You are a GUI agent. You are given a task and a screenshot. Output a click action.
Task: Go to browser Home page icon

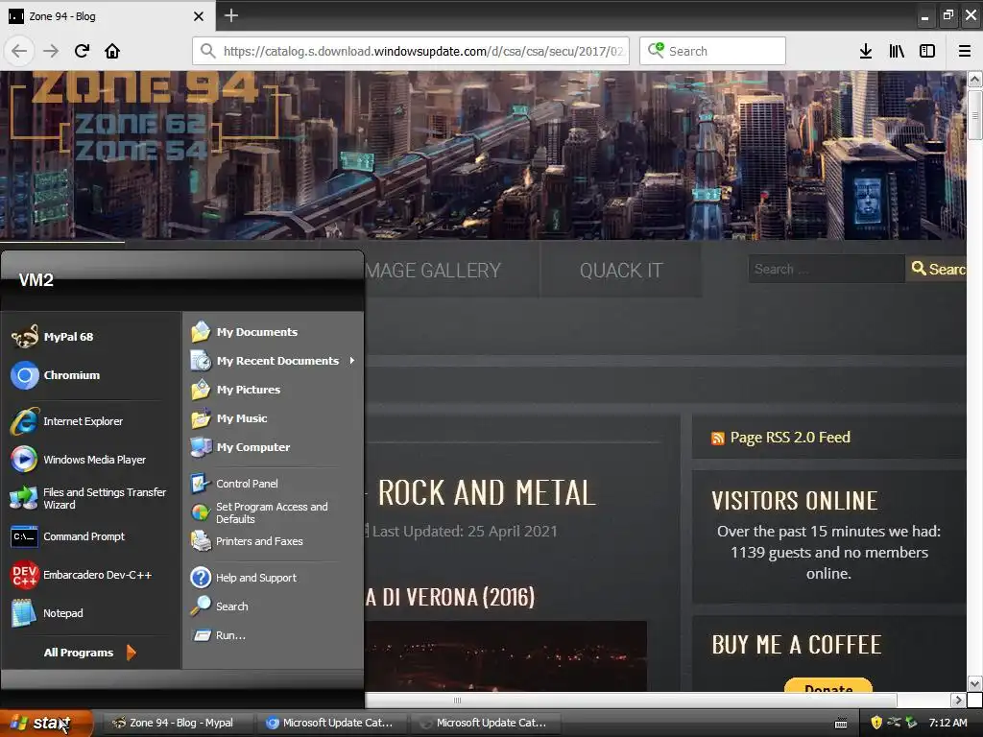pos(112,51)
